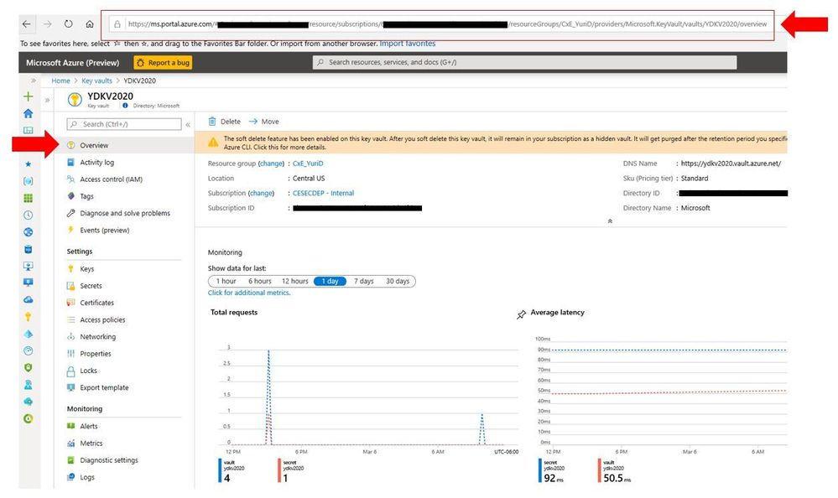
Task: Click the YDKV2020 key vault icon in the header
Action: pyautogui.click(x=75, y=100)
